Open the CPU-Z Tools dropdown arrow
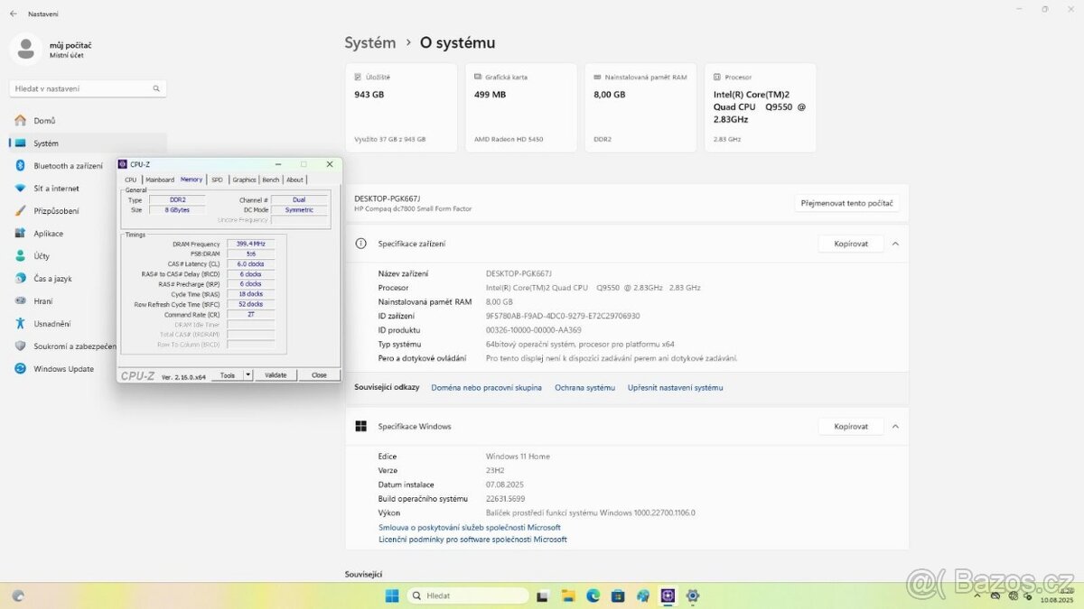This screenshot has width=1084, height=609. point(248,375)
